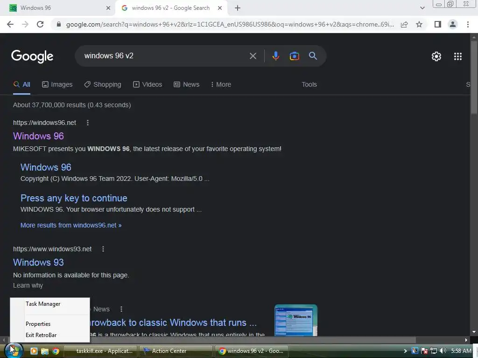Open the blue Windows 96 sub-result link
This screenshot has height=358, width=478.
pyautogui.click(x=46, y=167)
